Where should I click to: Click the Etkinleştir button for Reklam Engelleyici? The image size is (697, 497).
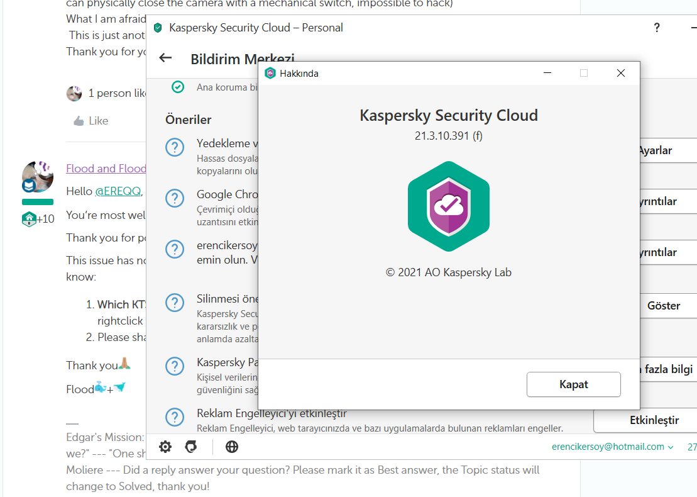click(645, 420)
